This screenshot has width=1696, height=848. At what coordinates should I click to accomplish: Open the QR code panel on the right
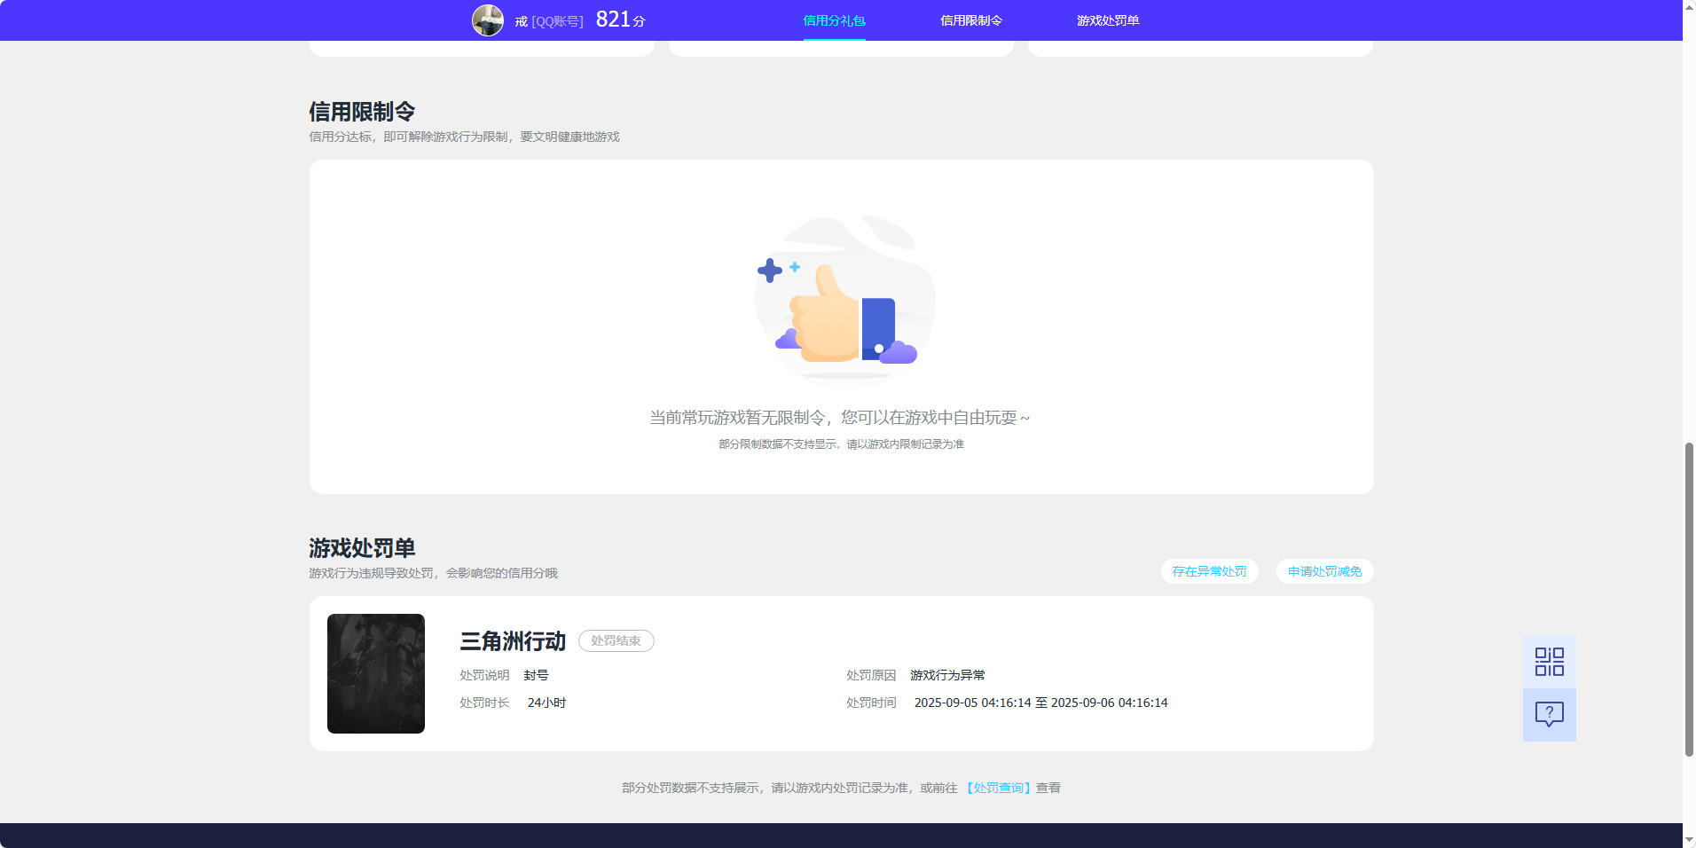point(1548,661)
